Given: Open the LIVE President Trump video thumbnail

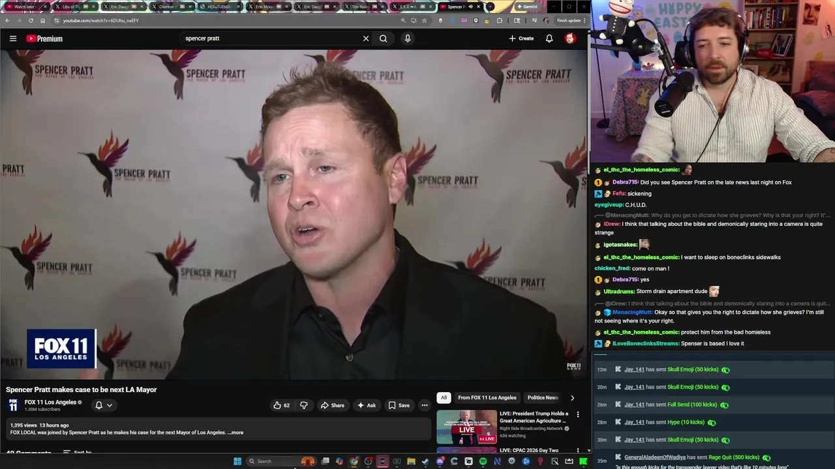Looking at the screenshot, I should 466,427.
